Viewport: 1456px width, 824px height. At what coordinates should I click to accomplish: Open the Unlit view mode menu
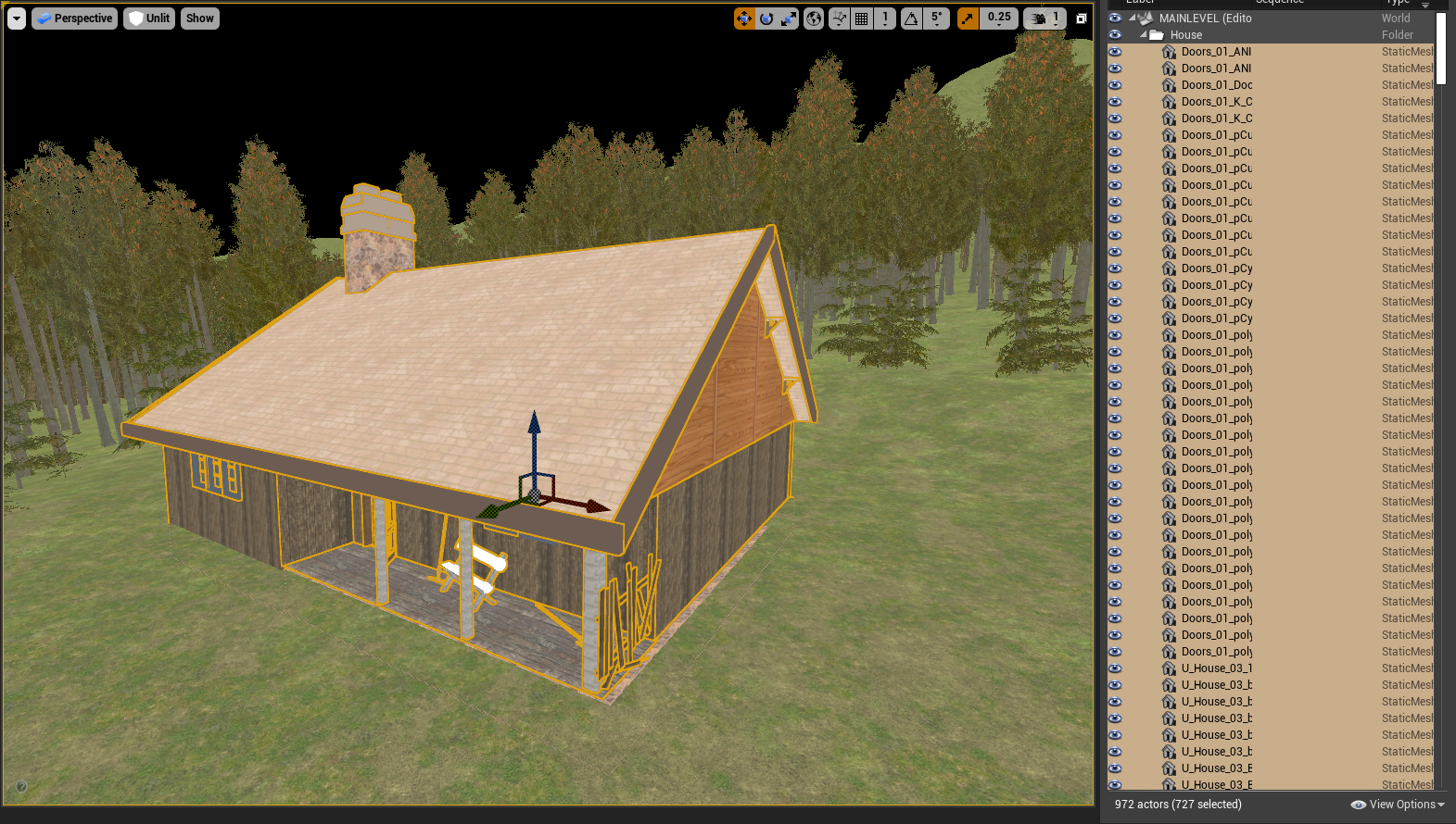[x=149, y=19]
